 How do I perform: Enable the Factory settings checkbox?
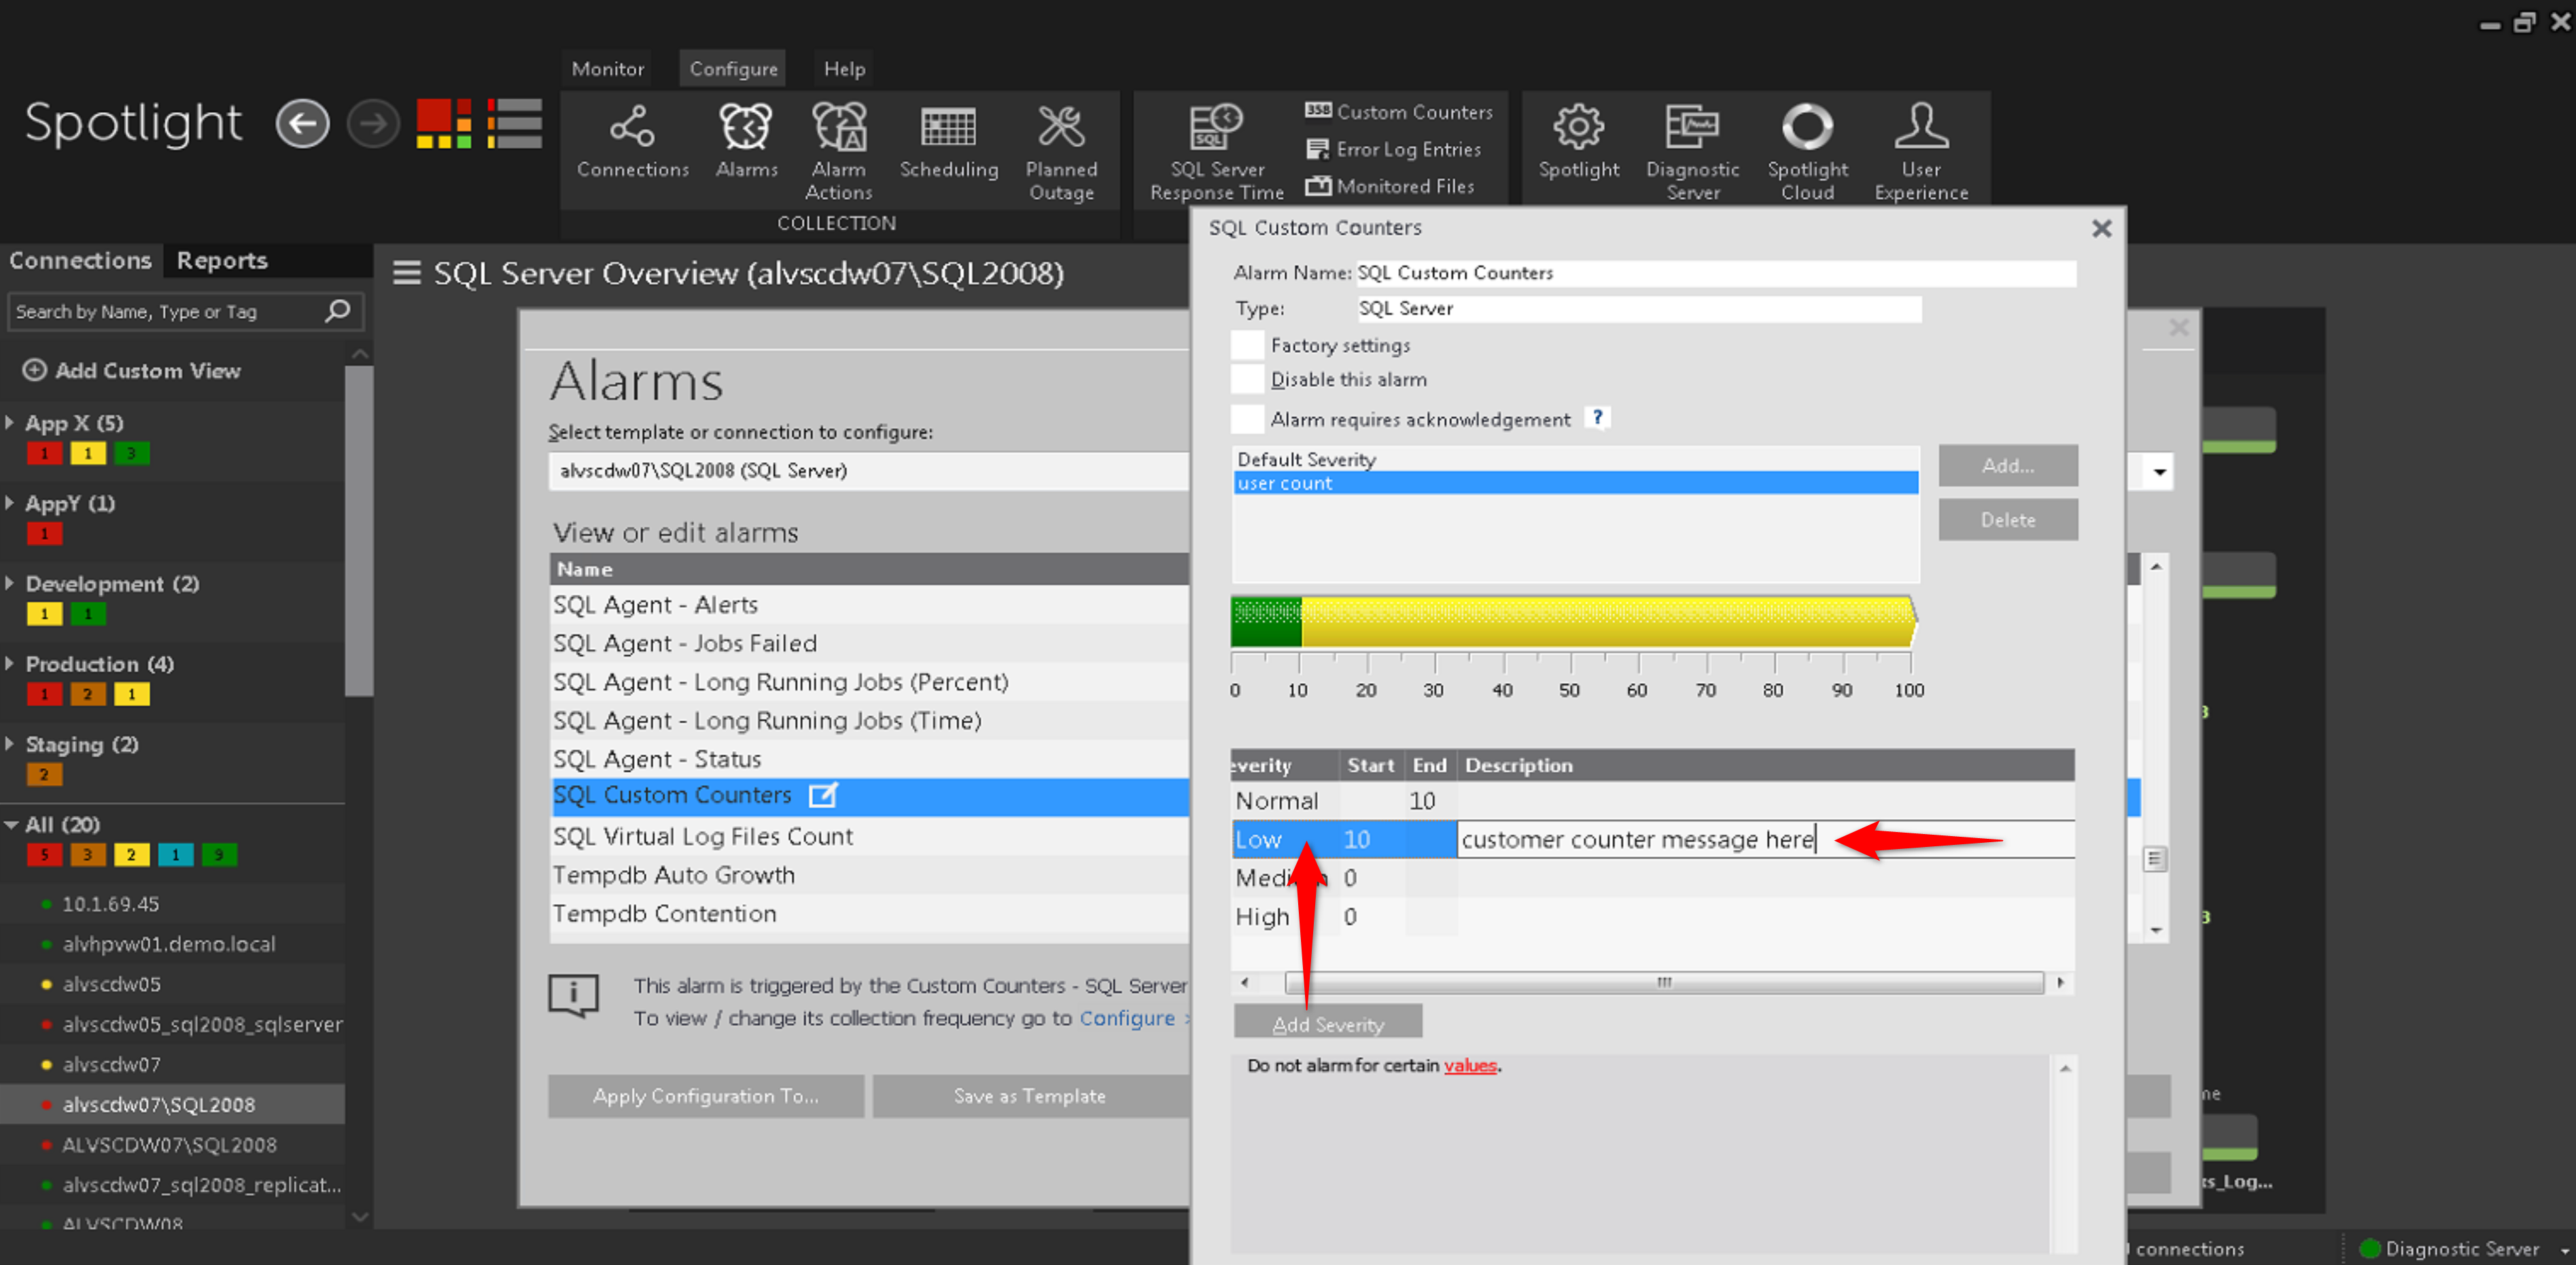click(1247, 345)
